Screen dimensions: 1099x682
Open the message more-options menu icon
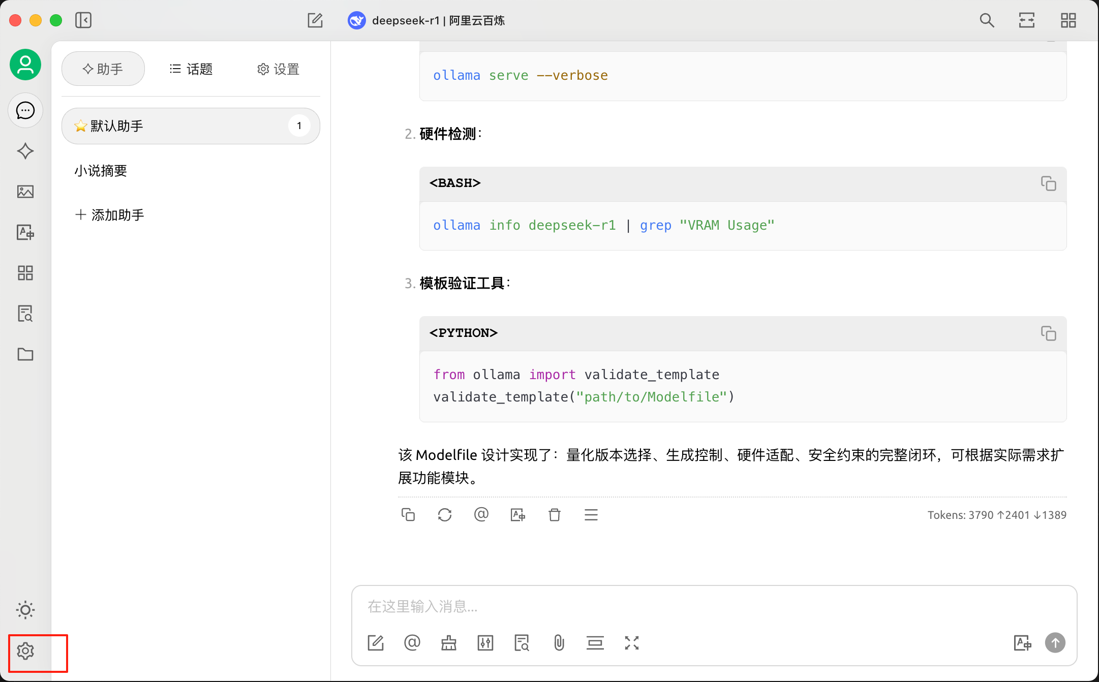591,515
